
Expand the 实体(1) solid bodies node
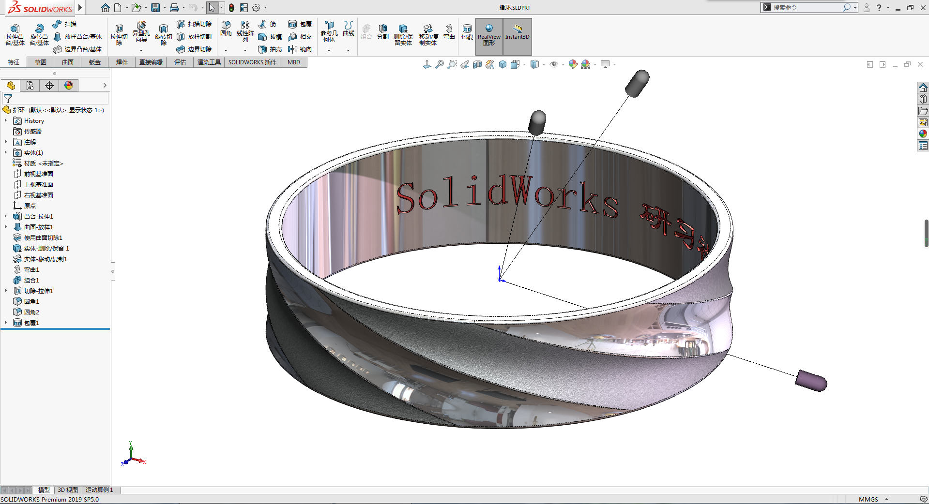tap(6, 152)
